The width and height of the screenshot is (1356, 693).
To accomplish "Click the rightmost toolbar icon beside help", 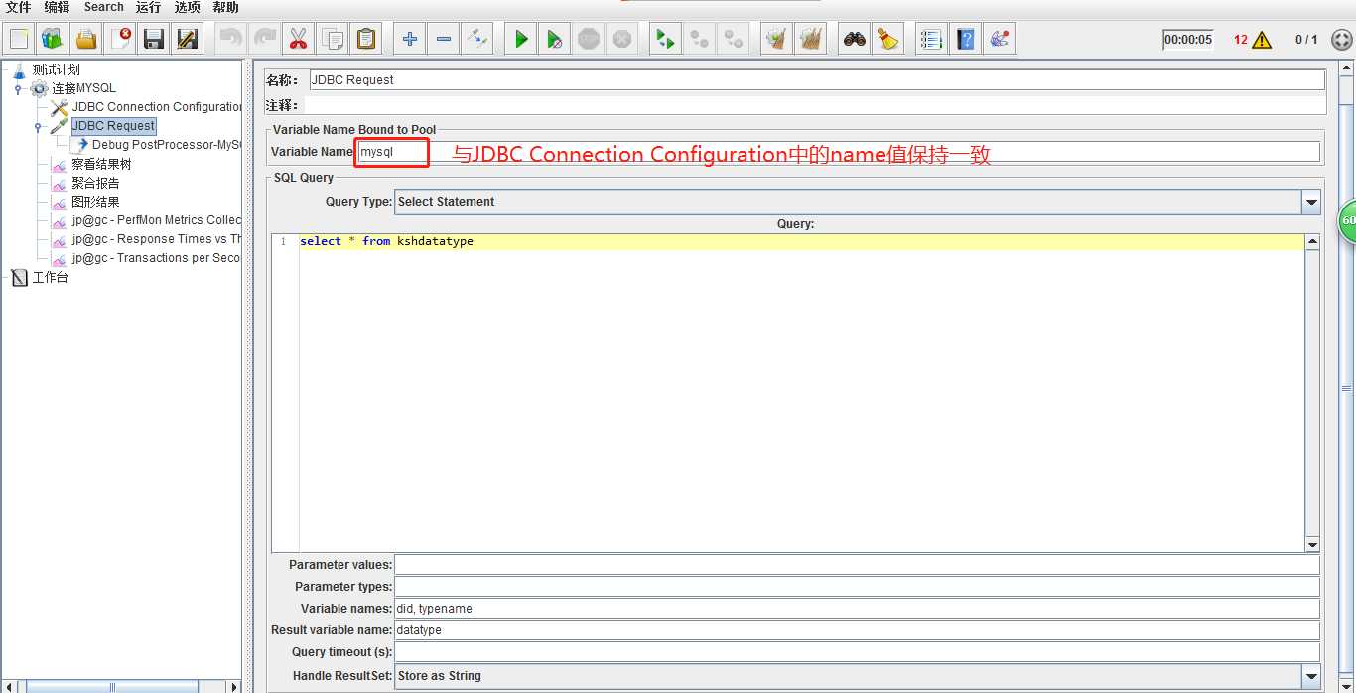I will 1000,39.
